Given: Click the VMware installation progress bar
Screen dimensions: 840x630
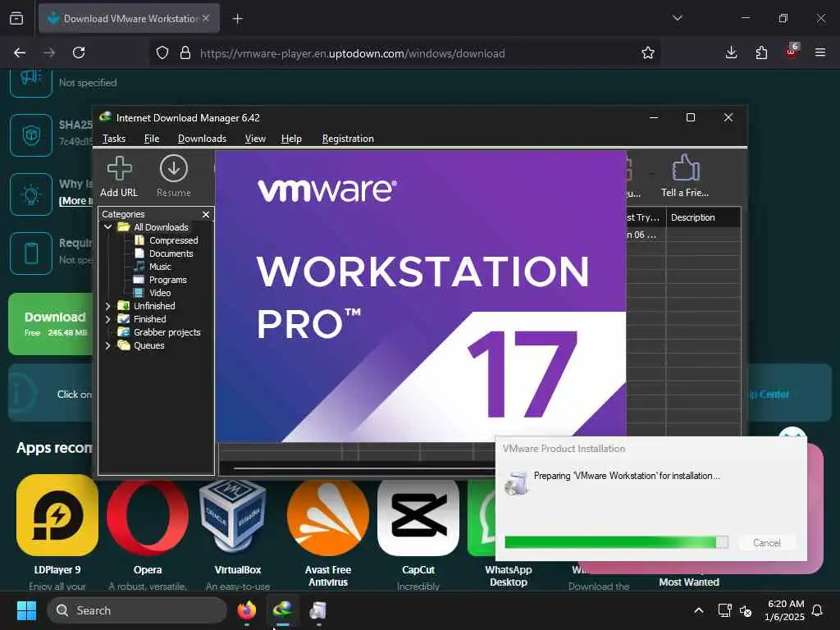Looking at the screenshot, I should click(x=616, y=542).
